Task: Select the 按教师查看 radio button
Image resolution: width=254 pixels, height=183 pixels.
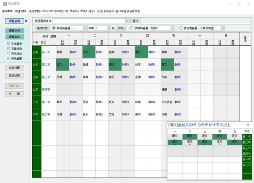Action: [132, 28]
